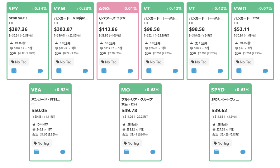Image resolution: width=280 pixels, height=168 pixels.
Task: Click the MO ticker header
Action: (x=126, y=90)
